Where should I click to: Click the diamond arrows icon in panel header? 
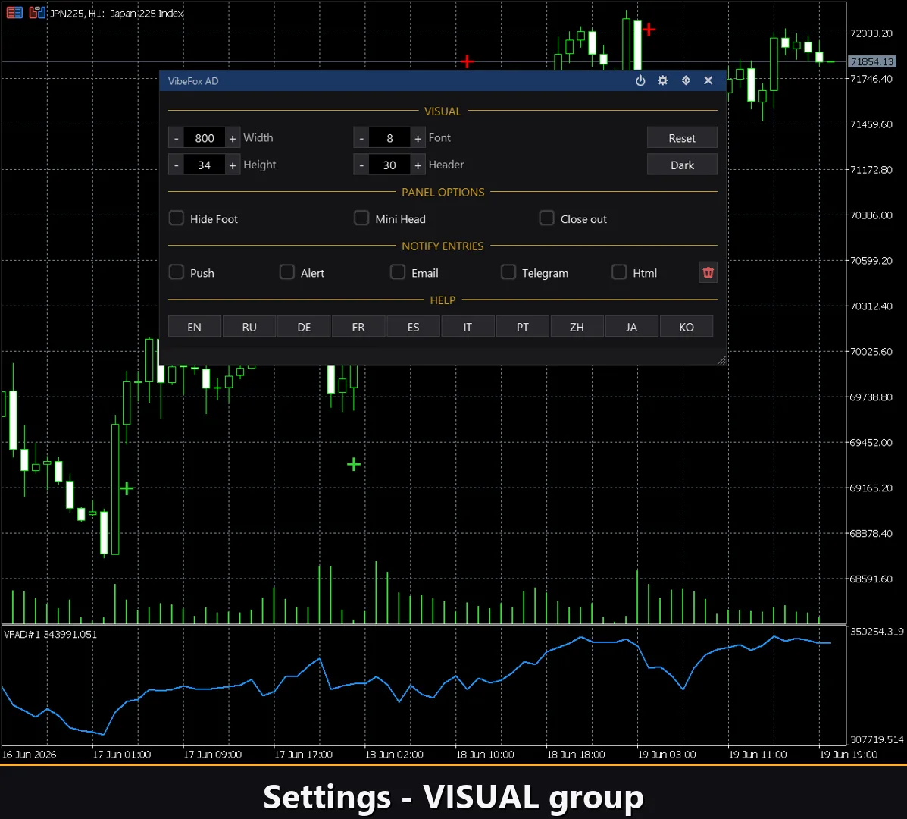pos(686,81)
